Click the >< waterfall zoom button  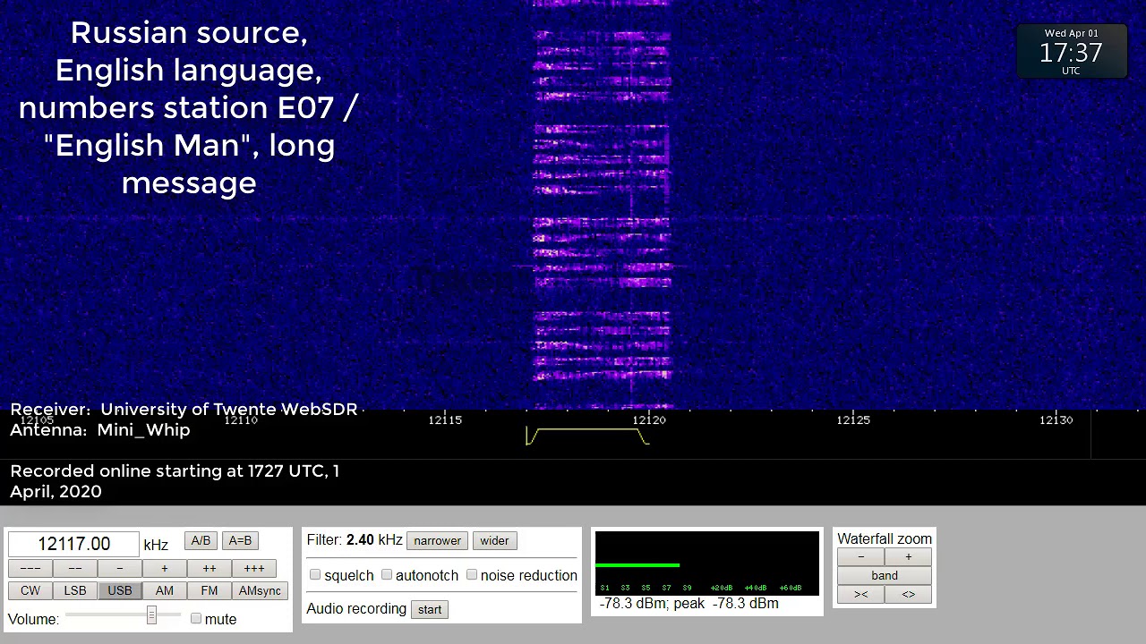pos(861,595)
